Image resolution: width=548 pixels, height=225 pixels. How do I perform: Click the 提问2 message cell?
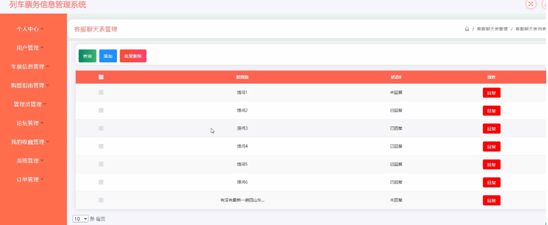tap(242, 110)
